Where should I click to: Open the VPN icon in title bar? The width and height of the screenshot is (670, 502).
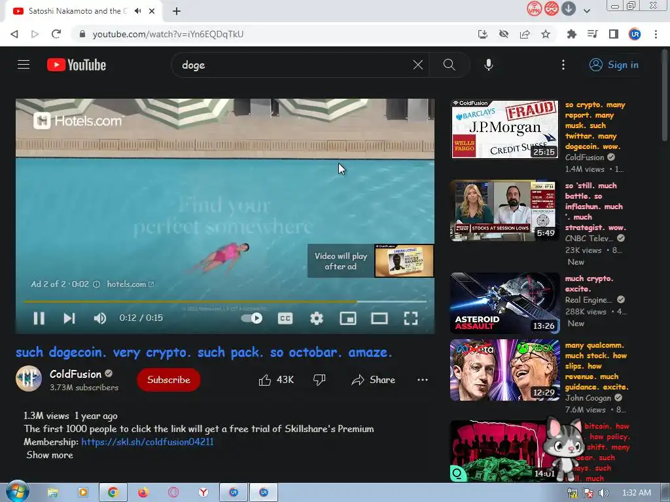coord(534,8)
